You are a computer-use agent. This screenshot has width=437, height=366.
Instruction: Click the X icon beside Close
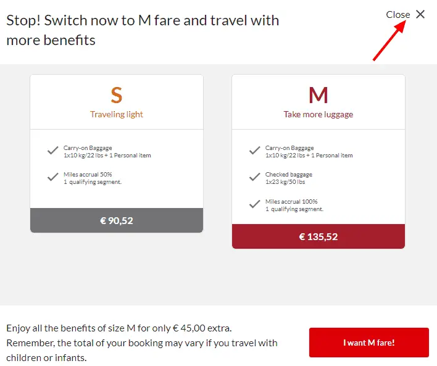click(420, 14)
